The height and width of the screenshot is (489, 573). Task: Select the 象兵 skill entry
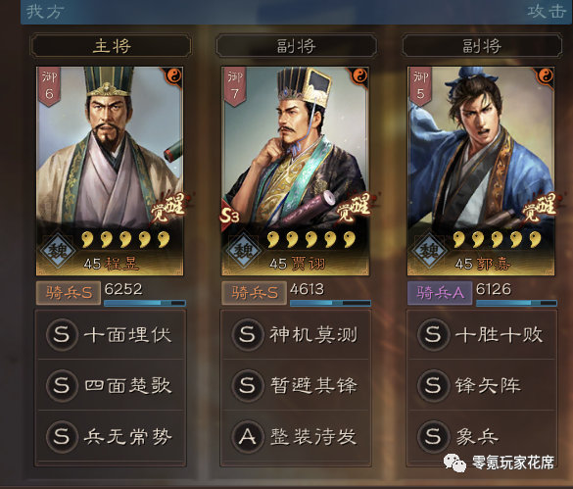[482, 436]
